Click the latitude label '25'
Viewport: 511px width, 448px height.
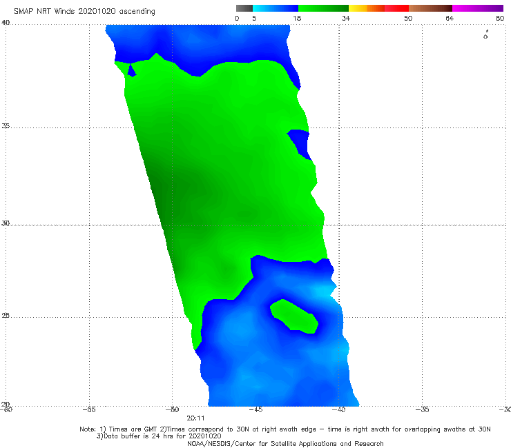tap(6, 316)
